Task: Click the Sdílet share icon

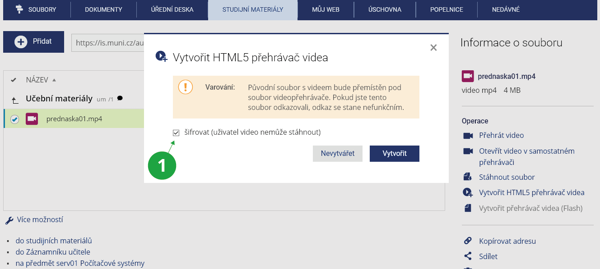Action: click(468, 256)
